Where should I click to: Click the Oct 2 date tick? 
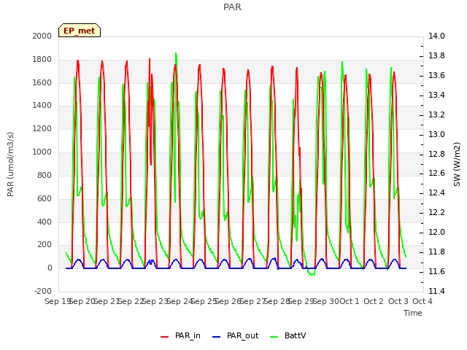(x=374, y=301)
